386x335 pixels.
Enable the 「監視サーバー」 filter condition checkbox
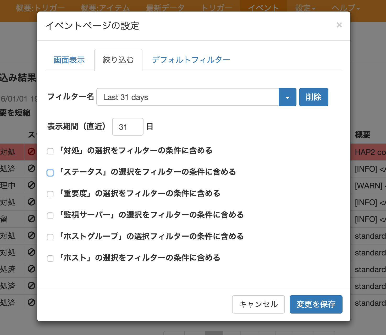(x=50, y=216)
